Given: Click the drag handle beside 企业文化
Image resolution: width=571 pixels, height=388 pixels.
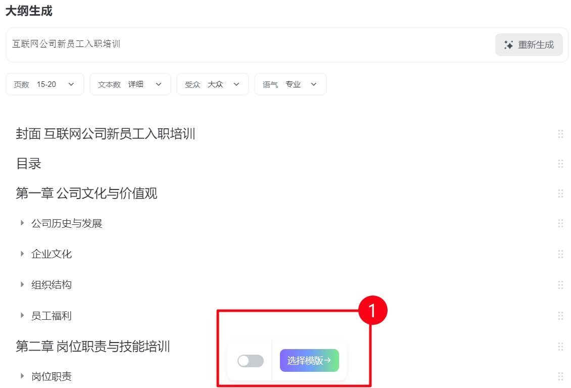Looking at the screenshot, I should tap(560, 254).
